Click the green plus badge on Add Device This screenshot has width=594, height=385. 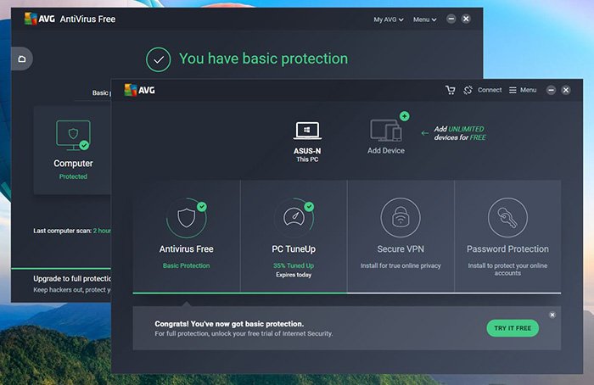(x=404, y=116)
